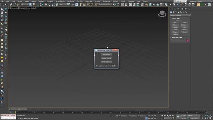Click Vray Material button in dialog
This screenshot has height=120, width=213.
[x=106, y=55]
